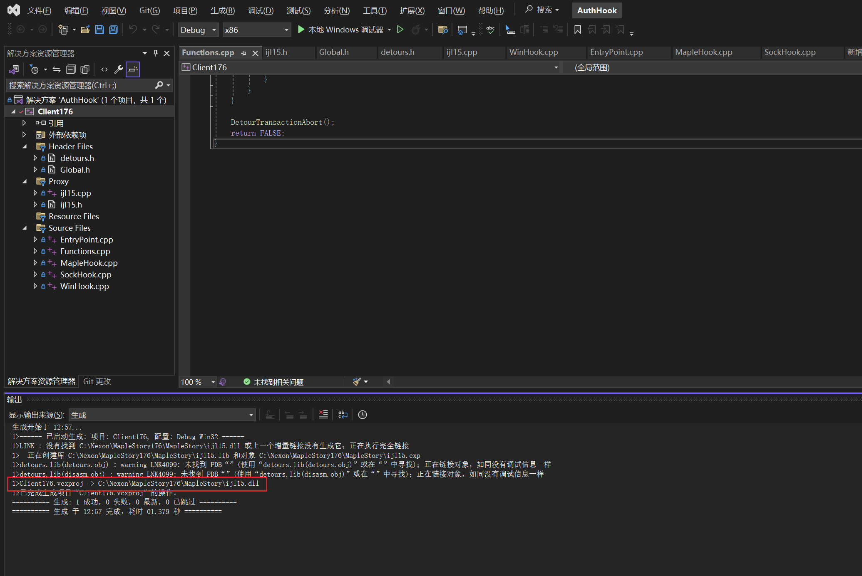Close the Functions.cpp tab
This screenshot has width=862, height=576.
coord(256,53)
